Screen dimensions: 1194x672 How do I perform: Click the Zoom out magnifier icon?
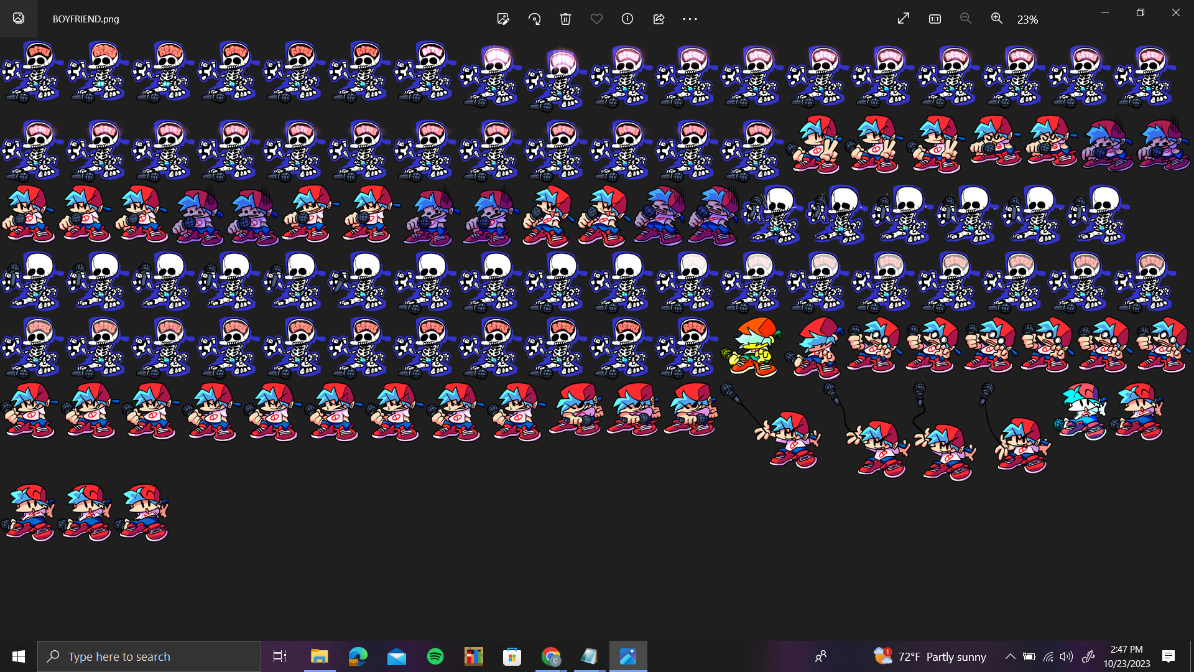[x=965, y=19]
